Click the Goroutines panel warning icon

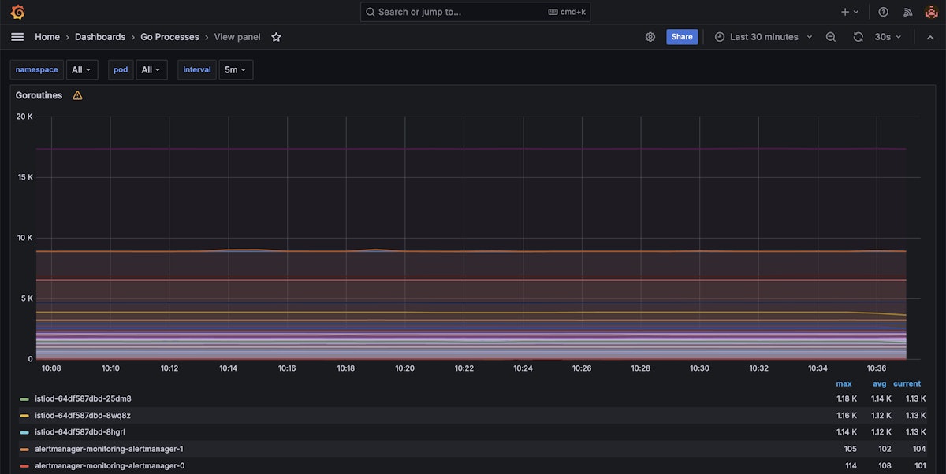coord(77,95)
